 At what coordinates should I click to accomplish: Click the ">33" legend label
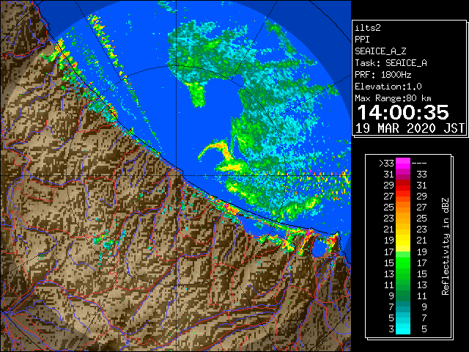386,163
